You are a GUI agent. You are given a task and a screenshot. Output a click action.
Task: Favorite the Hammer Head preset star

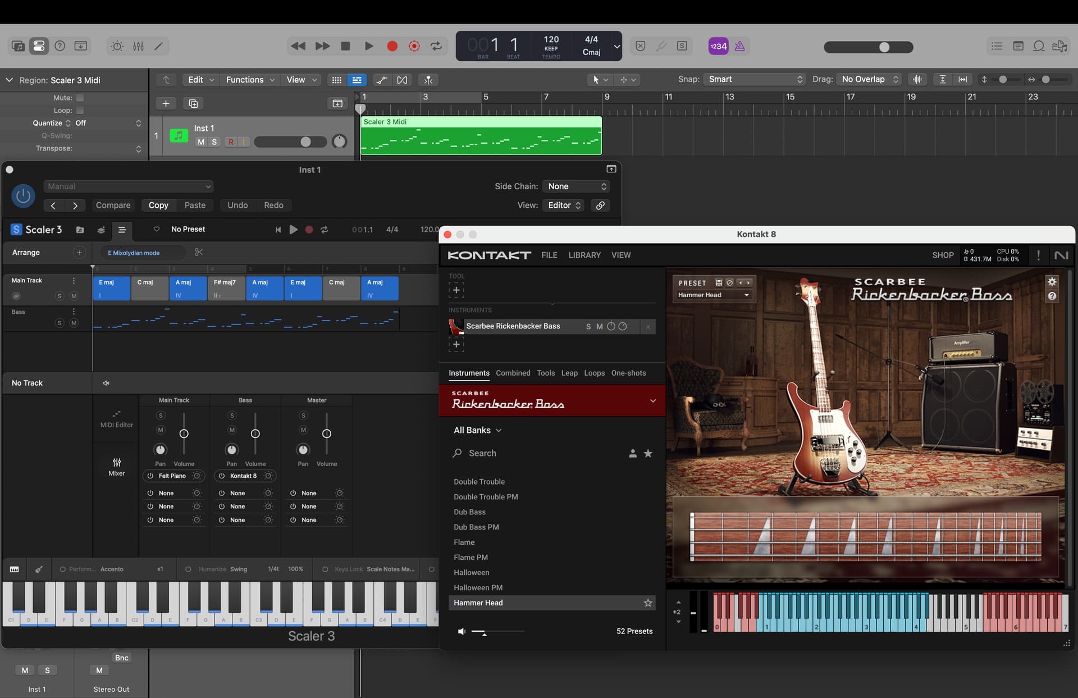point(648,603)
